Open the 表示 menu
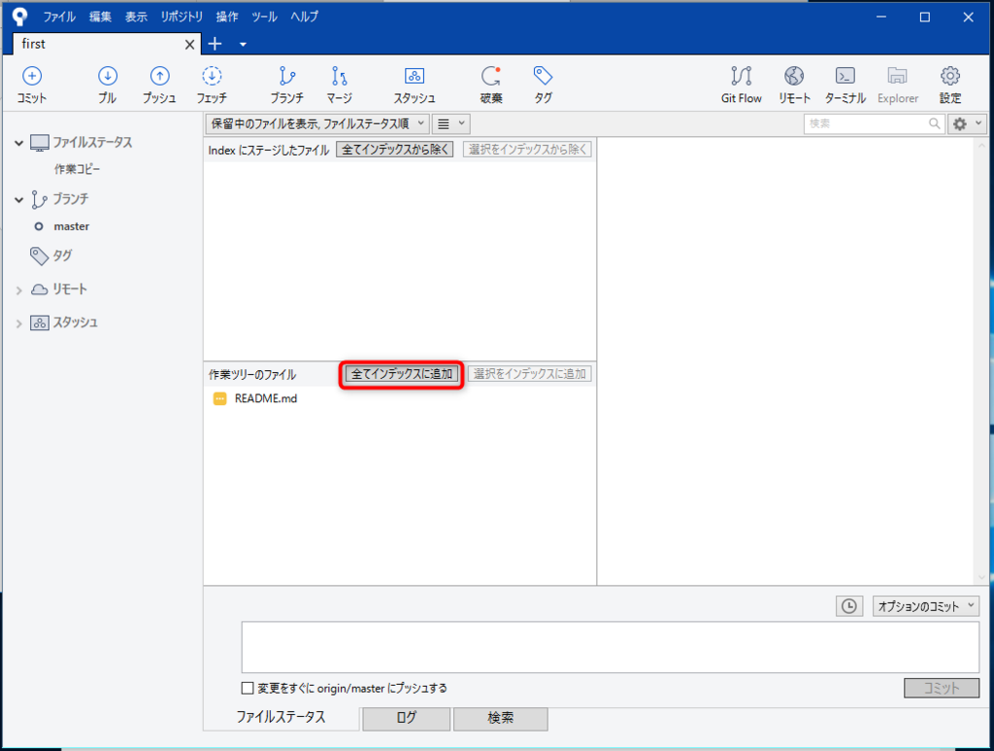Screen dimensions: 994x751 coord(136,17)
